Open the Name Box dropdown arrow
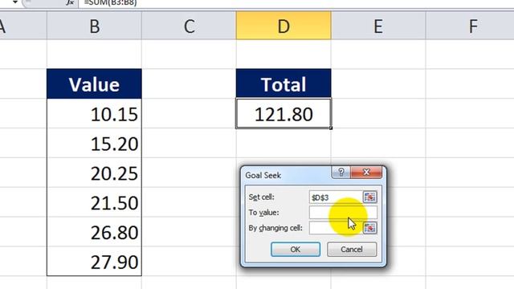 coord(15,2)
